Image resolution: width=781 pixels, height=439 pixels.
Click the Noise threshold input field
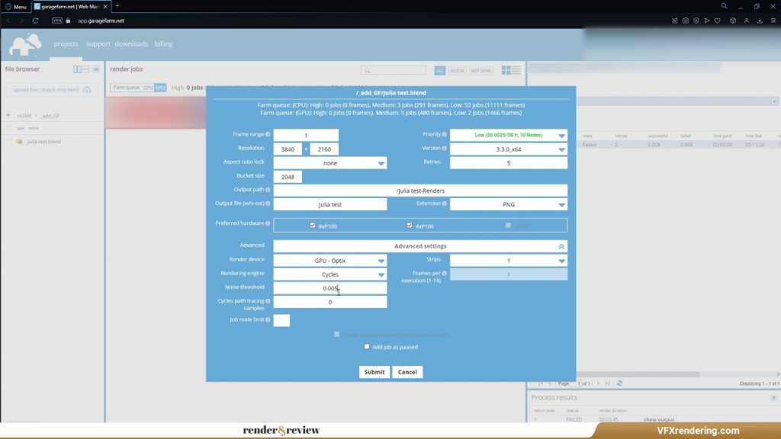click(x=330, y=287)
